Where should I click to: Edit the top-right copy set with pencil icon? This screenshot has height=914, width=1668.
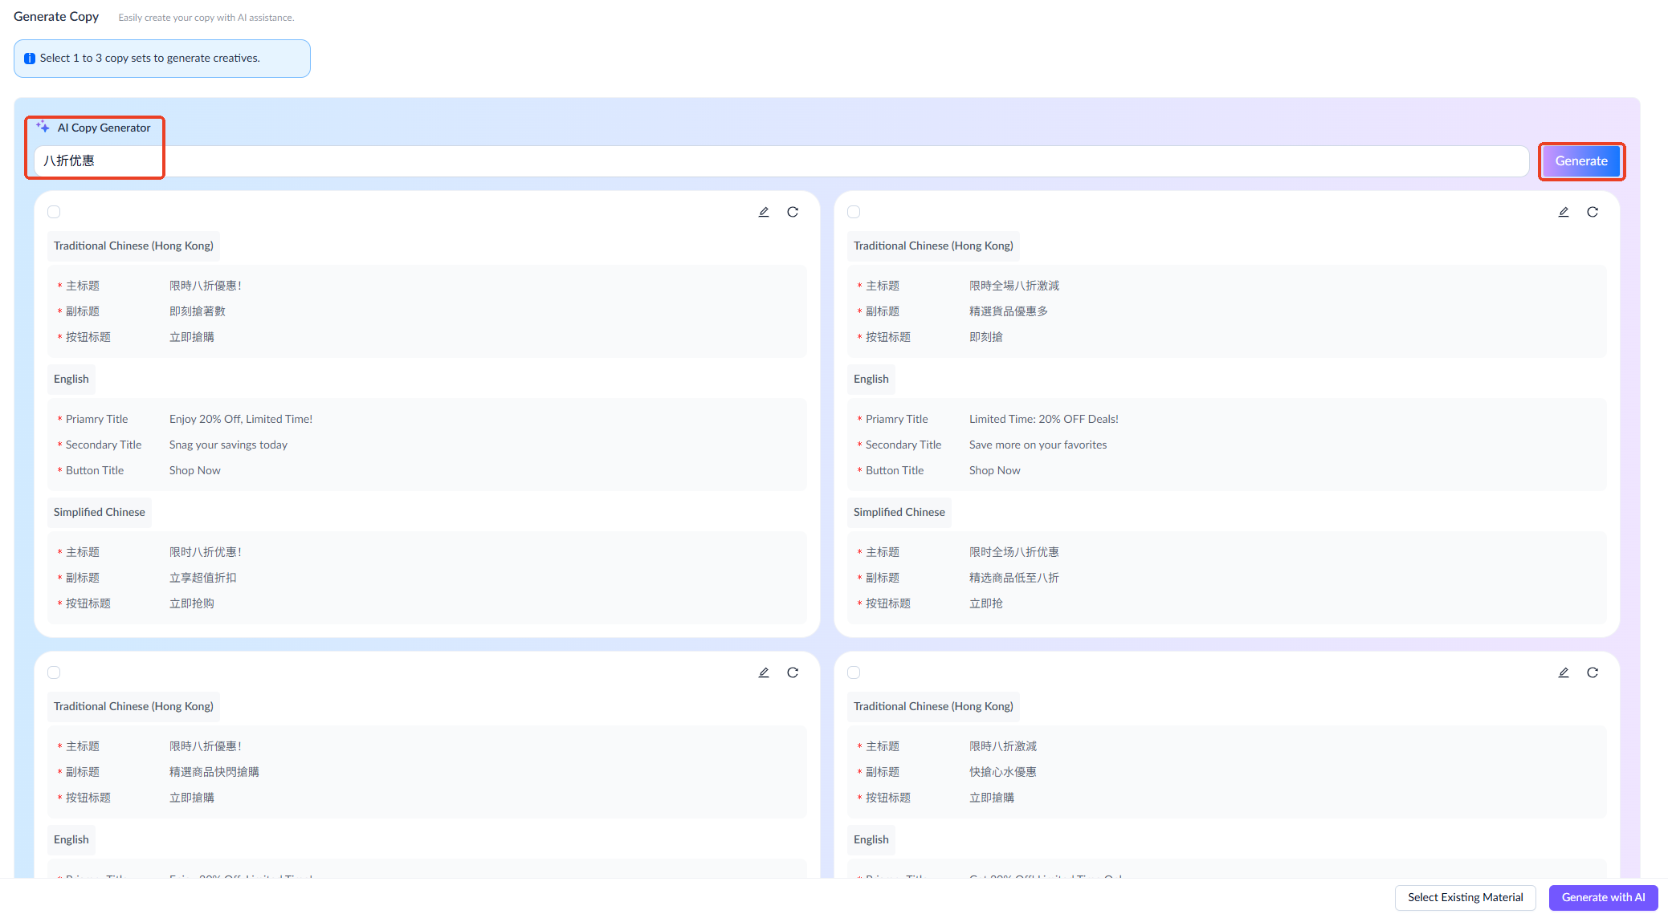point(1564,212)
